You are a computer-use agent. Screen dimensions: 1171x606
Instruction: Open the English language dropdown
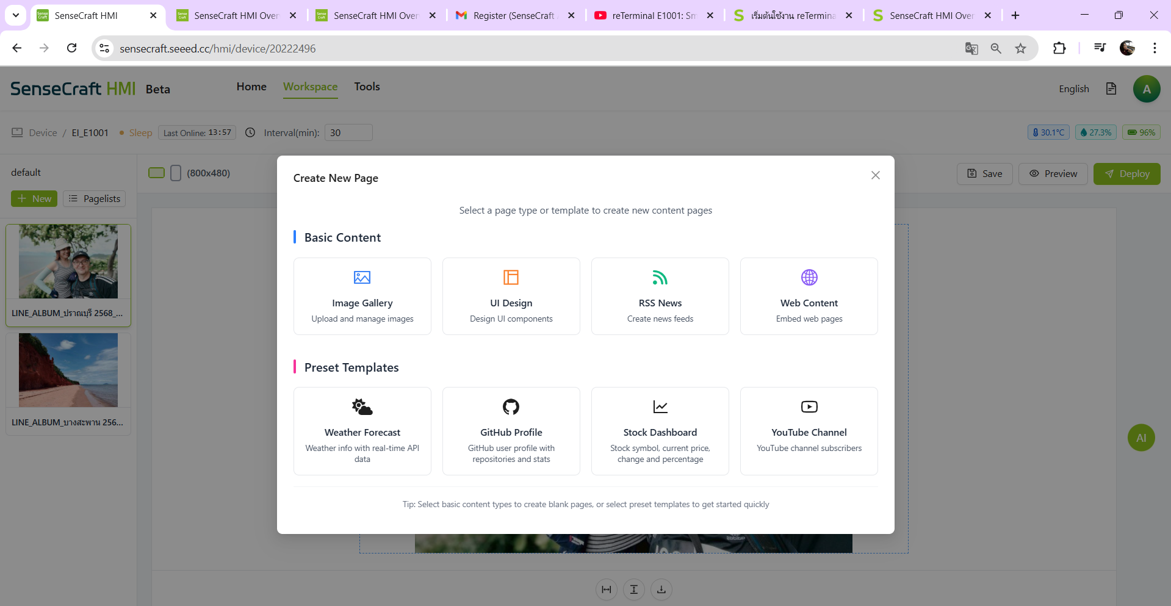(x=1073, y=89)
